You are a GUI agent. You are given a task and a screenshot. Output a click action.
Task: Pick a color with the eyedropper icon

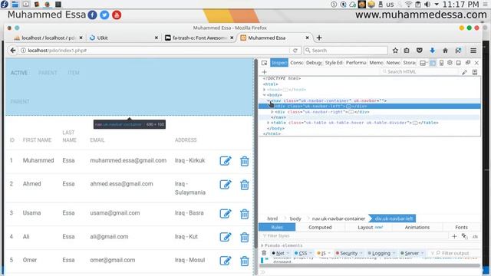point(464,72)
